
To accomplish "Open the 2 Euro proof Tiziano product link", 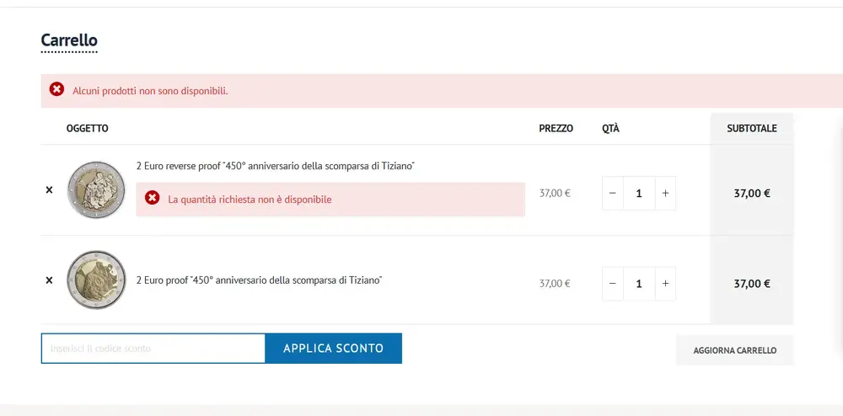I will click(x=259, y=280).
